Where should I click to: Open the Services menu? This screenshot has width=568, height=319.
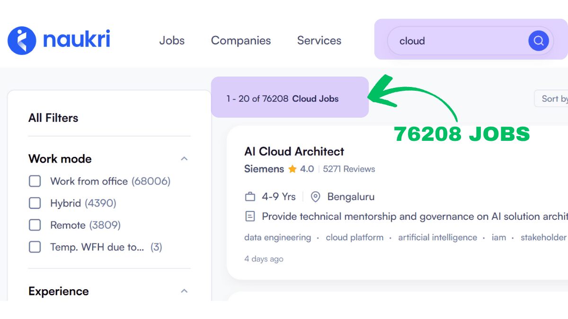tap(319, 41)
